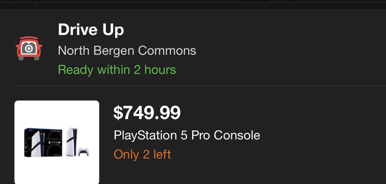386x184 pixels.
Task: Open the PlayStation 5 Pro product thumbnail
Action: pos(57,142)
